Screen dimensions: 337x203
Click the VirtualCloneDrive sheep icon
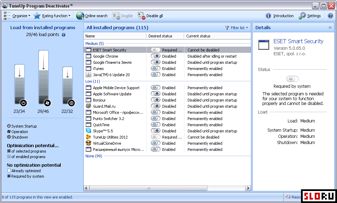(x=88, y=143)
